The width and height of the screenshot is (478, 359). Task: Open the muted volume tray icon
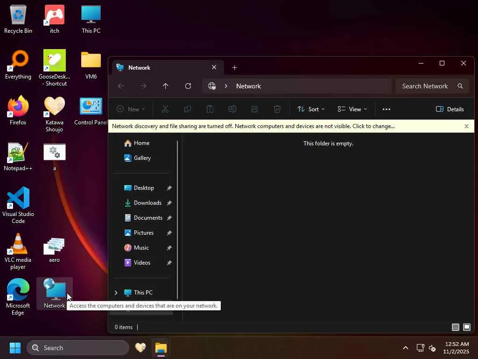point(432,348)
